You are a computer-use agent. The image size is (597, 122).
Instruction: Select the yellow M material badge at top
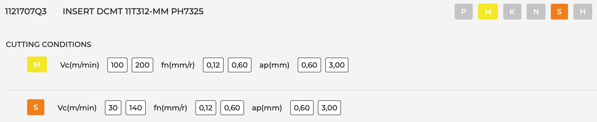click(x=488, y=12)
